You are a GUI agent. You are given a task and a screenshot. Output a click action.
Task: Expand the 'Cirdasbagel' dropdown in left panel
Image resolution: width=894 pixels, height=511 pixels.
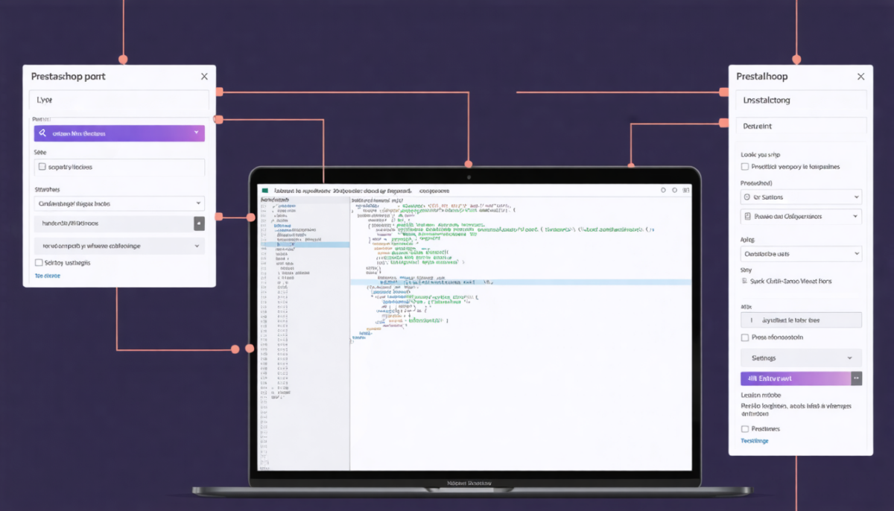[x=119, y=203]
